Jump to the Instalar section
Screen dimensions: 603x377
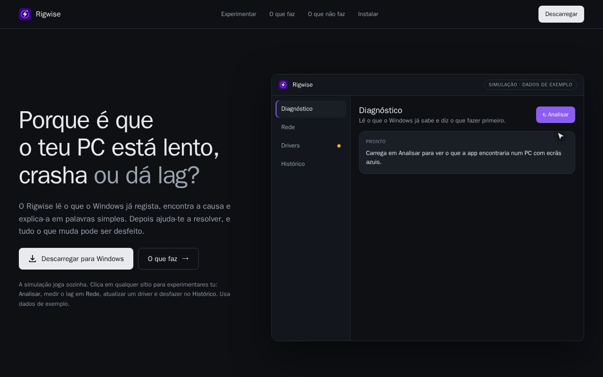(368, 14)
